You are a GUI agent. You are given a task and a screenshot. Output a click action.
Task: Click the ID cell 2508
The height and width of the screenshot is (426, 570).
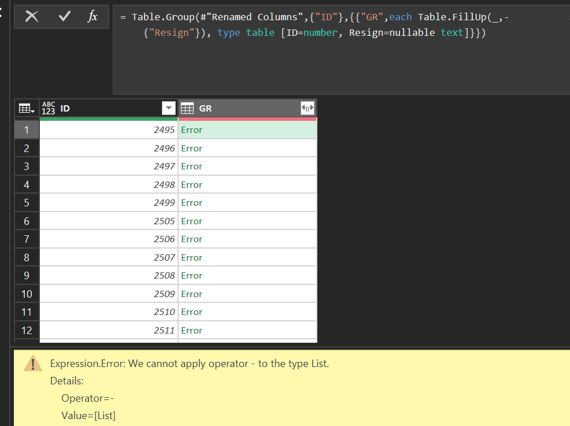tap(109, 276)
